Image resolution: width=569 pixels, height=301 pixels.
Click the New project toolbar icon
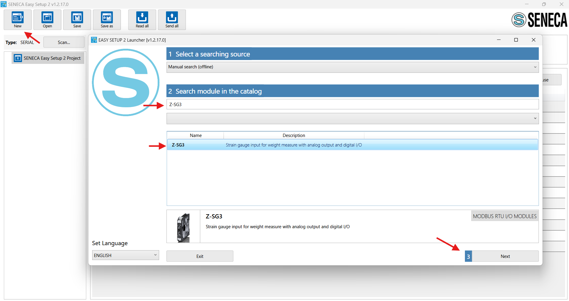(18, 20)
